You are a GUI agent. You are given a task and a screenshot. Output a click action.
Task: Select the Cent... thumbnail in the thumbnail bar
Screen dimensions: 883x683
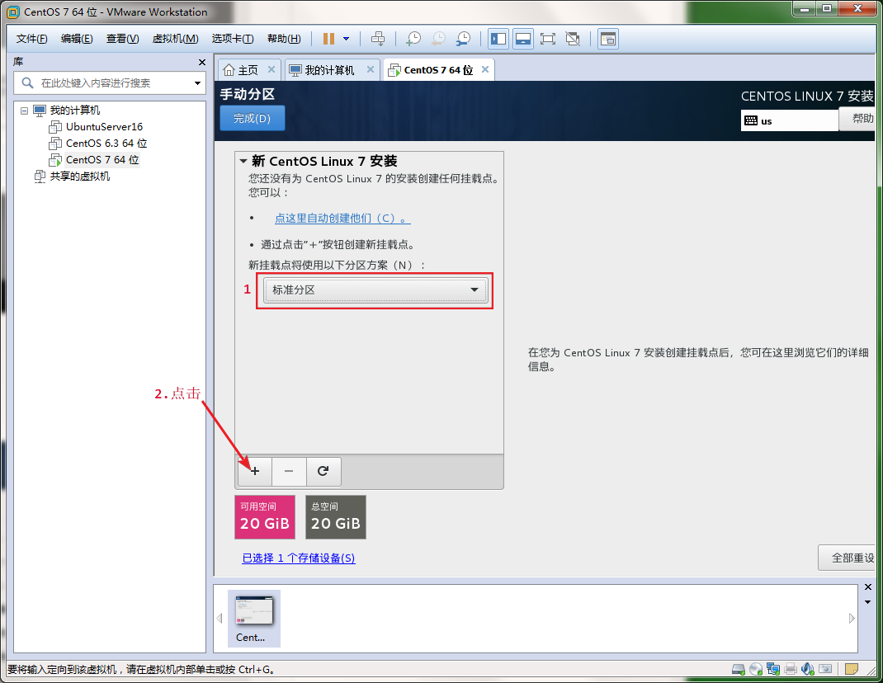tap(254, 619)
